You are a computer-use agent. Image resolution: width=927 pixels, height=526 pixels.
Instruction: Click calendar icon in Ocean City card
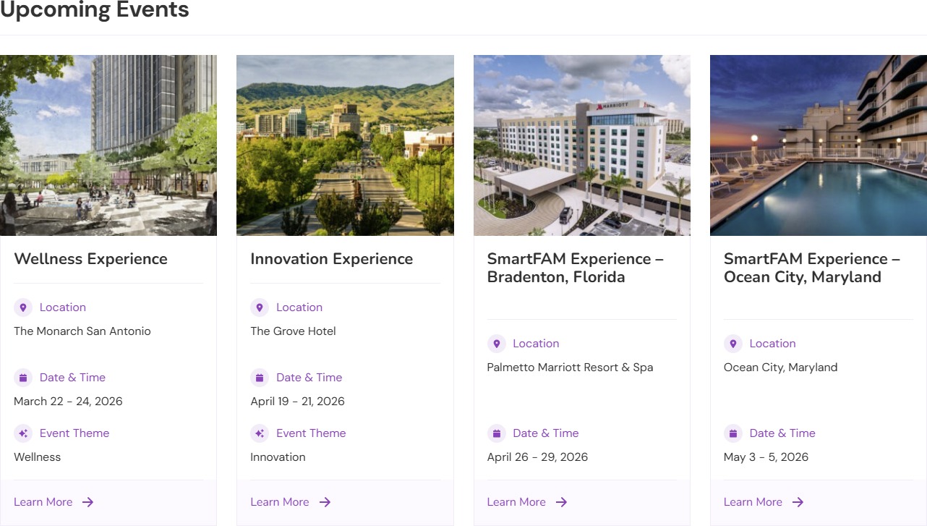click(x=732, y=433)
